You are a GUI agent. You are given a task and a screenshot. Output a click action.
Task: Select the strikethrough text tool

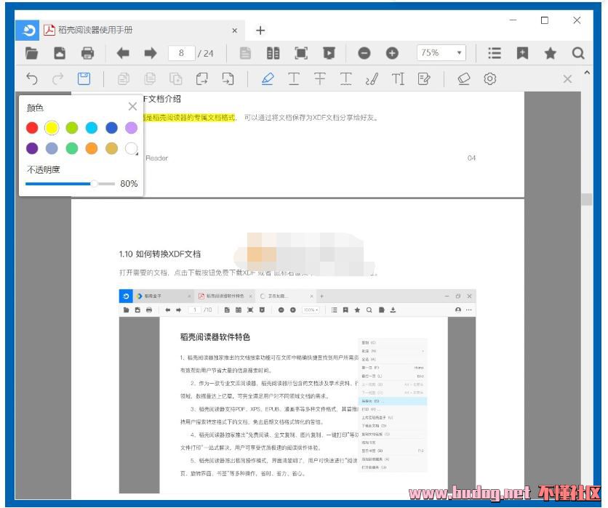click(x=320, y=78)
